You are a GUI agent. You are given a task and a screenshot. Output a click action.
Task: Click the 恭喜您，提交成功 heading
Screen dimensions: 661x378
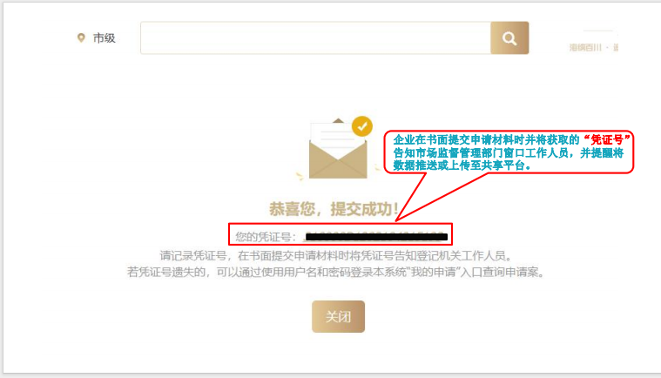[x=334, y=208]
